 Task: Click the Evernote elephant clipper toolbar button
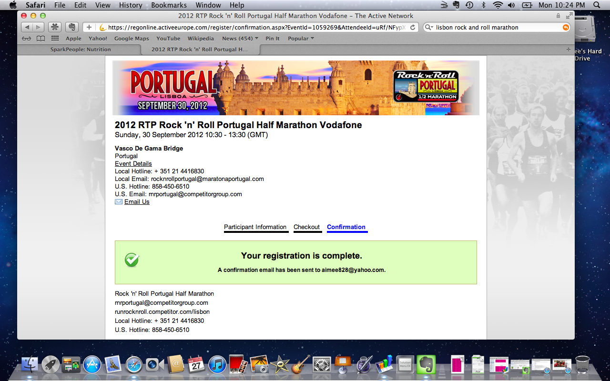(x=71, y=27)
